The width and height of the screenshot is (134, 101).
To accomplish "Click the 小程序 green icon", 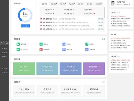I will click(x=87, y=44).
